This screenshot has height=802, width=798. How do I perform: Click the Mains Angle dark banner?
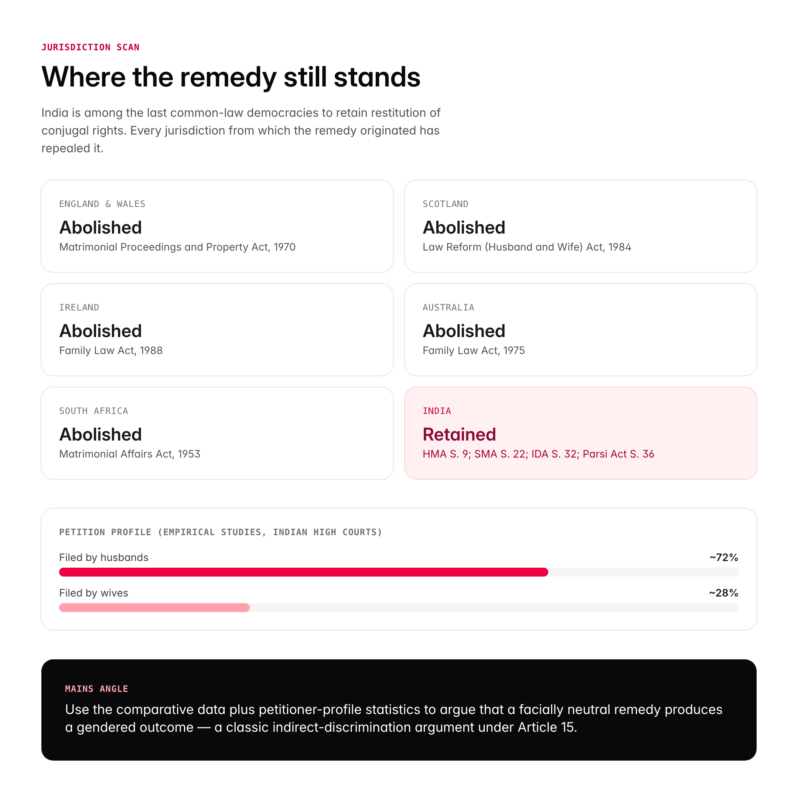coord(398,710)
